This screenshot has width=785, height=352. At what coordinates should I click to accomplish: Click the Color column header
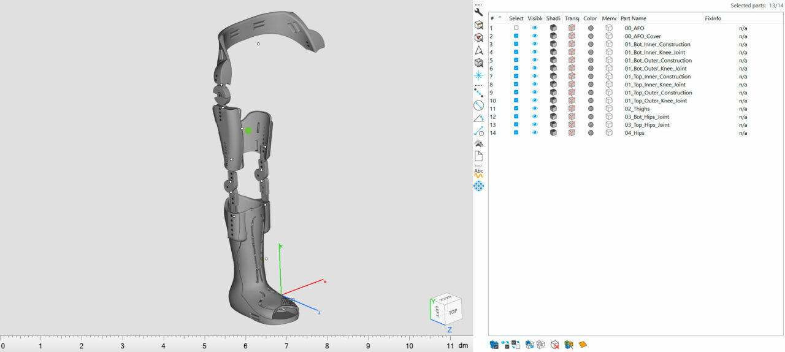click(x=591, y=18)
